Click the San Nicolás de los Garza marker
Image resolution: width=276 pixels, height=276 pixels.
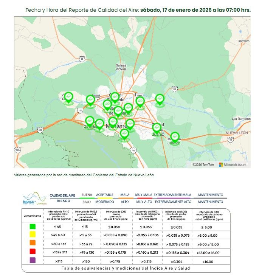click(x=118, y=111)
